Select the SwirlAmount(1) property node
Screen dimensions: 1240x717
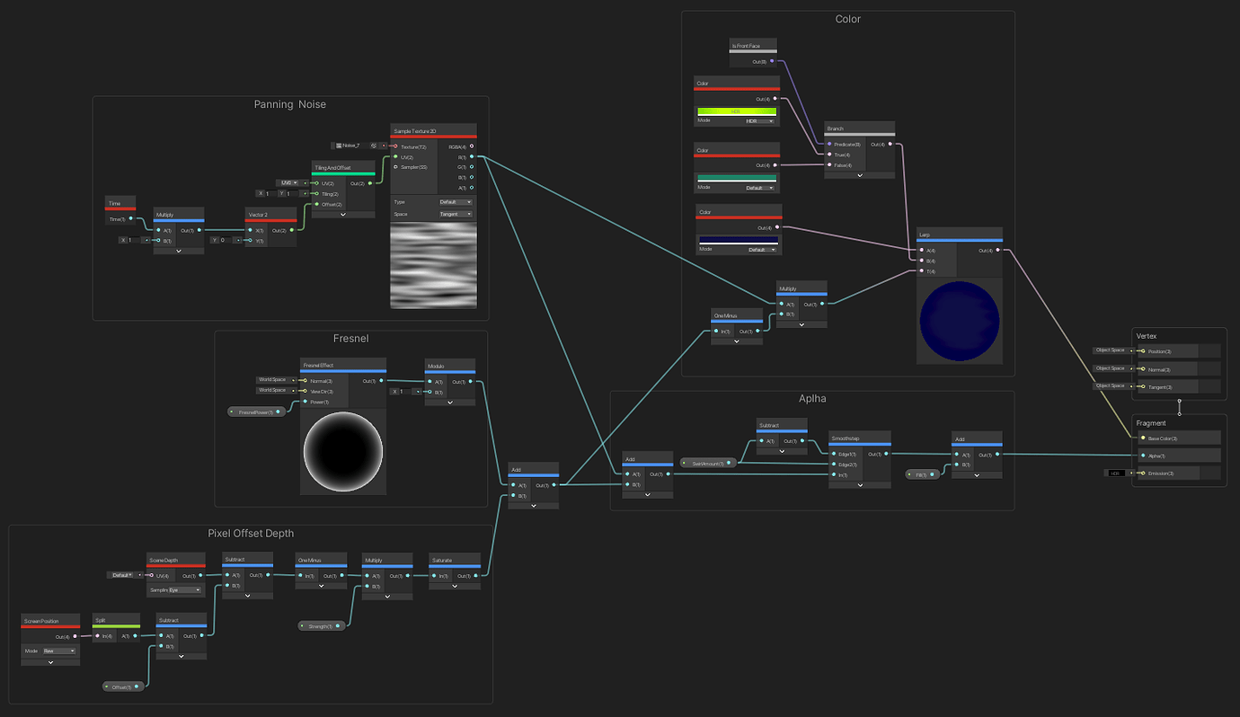[x=708, y=463]
